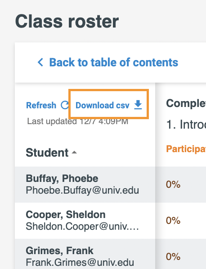Click Sheldon Cooper's 0% participation value

[x=173, y=220]
